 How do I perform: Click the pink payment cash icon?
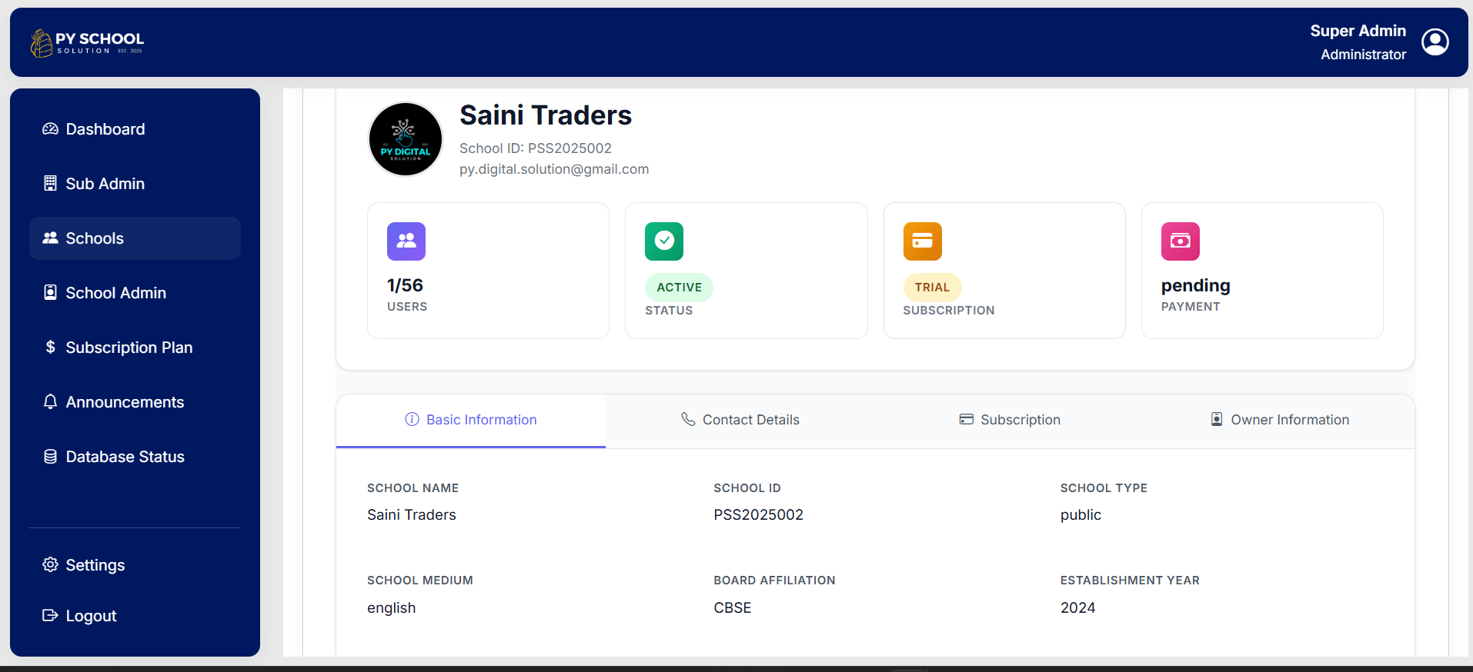pyautogui.click(x=1181, y=241)
